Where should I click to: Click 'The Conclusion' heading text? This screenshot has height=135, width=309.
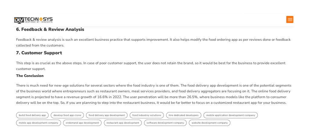(x=30, y=76)
